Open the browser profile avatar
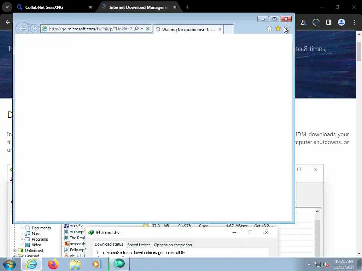 pos(341,22)
